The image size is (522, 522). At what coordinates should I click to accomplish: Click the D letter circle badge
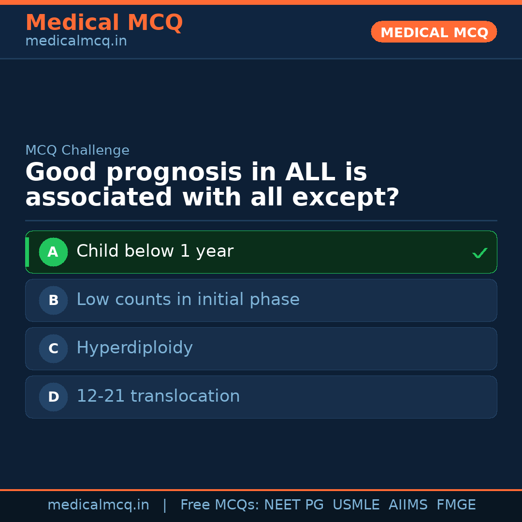pyautogui.click(x=53, y=397)
